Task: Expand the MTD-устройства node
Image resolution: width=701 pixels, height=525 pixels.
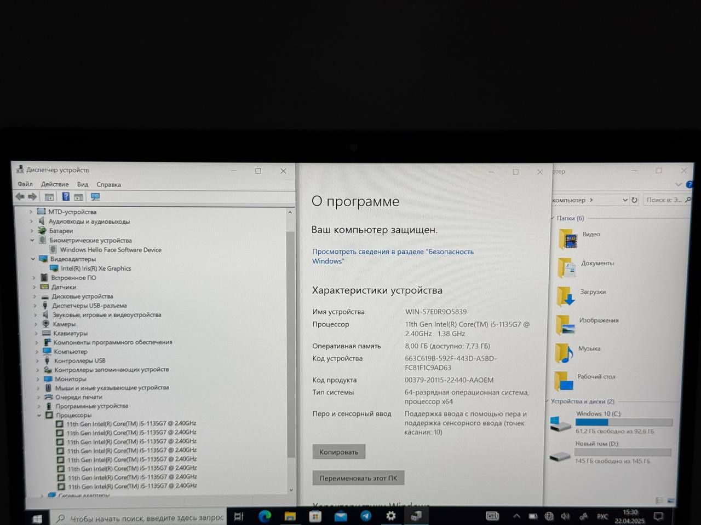Action: [31, 212]
